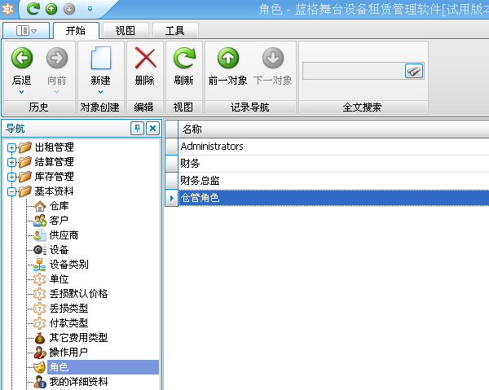Open 设备 equipment icon item
This screenshot has height=390, width=489.
51,249
